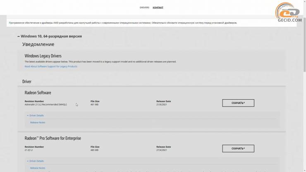The height and width of the screenshot is (172, 306).
Task: Click the minus icon beside Windows 10 heading
Action: click(x=19, y=36)
